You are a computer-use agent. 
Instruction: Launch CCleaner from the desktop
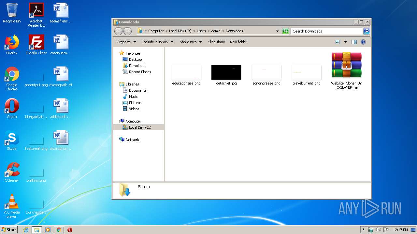point(12,172)
